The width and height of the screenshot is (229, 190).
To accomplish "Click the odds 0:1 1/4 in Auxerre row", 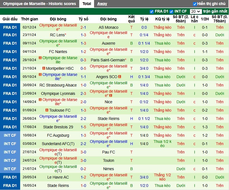I will click(x=144, y=43).
